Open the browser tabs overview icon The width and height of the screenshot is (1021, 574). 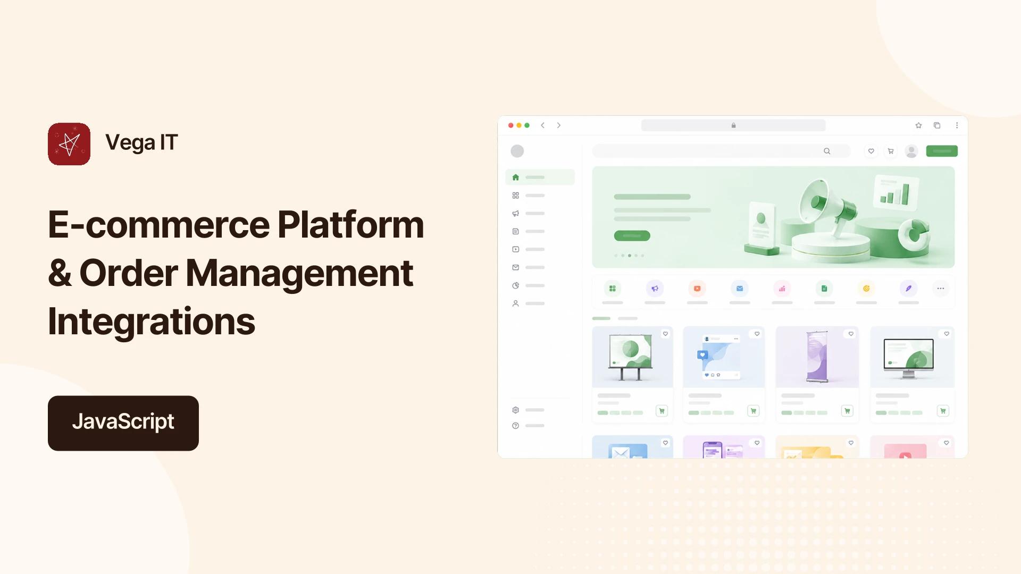coord(937,125)
